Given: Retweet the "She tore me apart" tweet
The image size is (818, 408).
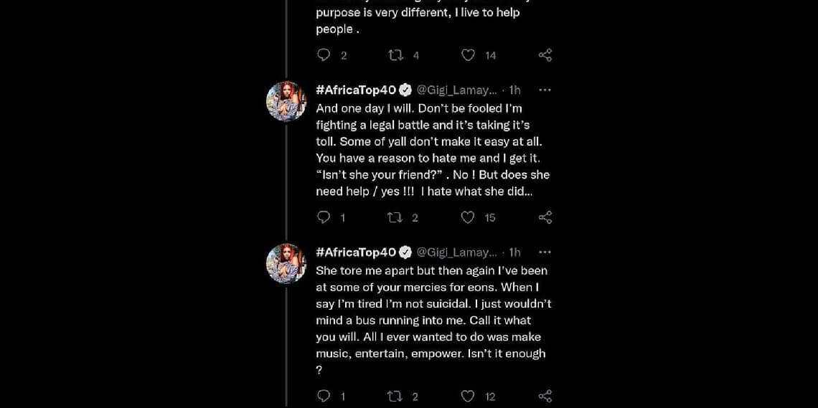Looking at the screenshot, I should [395, 396].
